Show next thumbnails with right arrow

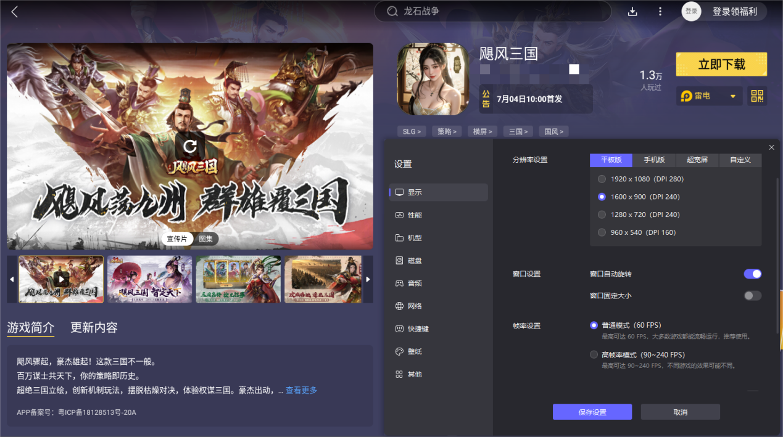pos(368,279)
